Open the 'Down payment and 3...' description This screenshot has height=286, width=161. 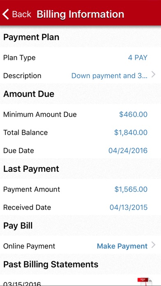[109, 76]
